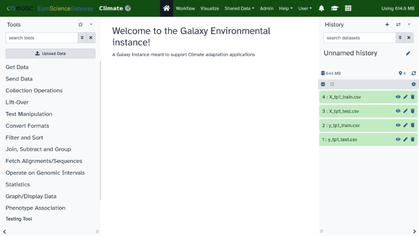This screenshot has height=236, width=419.
Task: Delete X_tp1_test.csv dataset
Action: (412, 111)
